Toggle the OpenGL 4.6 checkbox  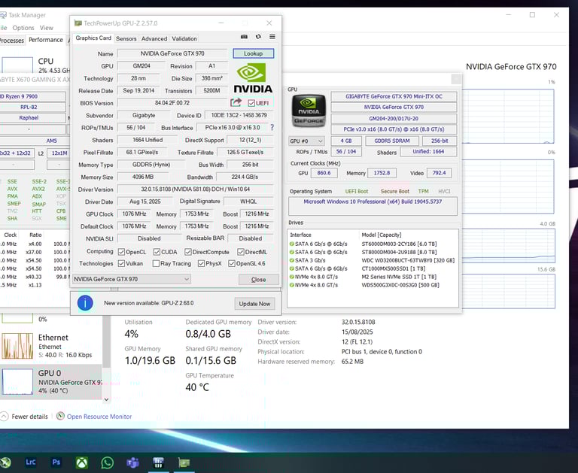[232, 263]
